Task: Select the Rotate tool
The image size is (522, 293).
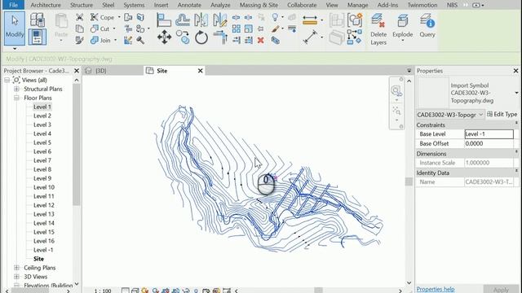Action: (201, 37)
